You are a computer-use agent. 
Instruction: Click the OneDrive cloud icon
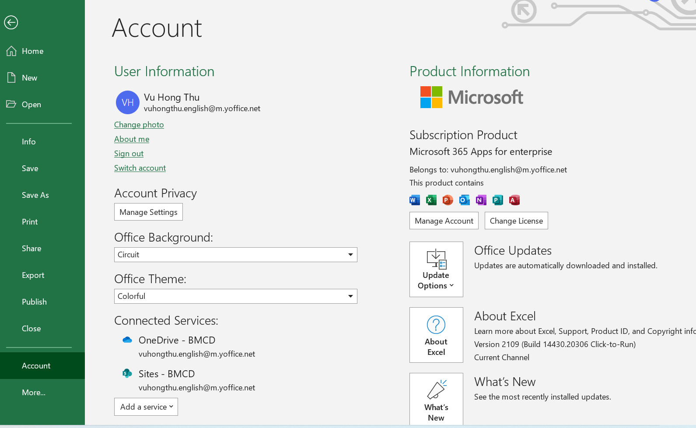127,340
